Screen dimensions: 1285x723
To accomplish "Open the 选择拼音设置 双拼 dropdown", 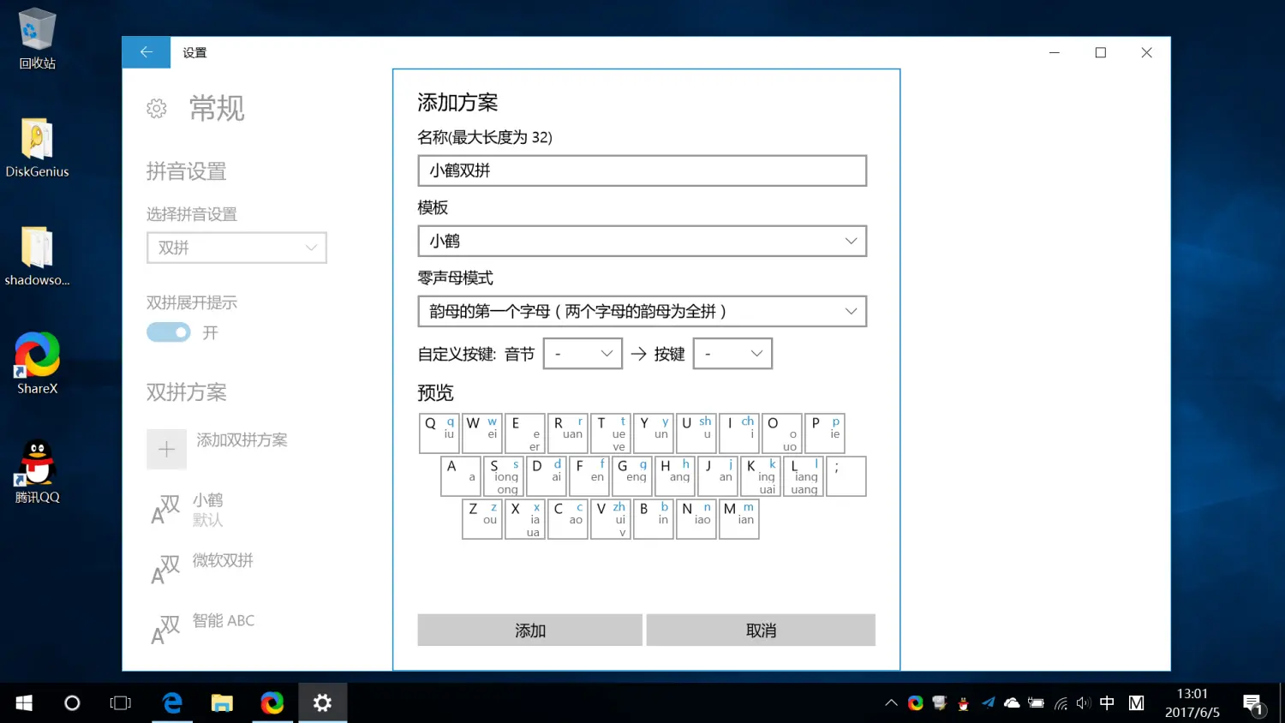I will [x=236, y=248].
